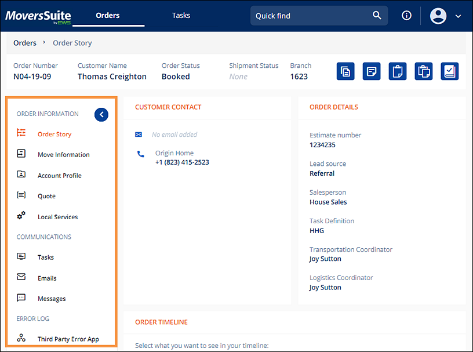Viewport: 473px width, 352px height.
Task: Click the Emails envelope icon
Action: (x=21, y=277)
